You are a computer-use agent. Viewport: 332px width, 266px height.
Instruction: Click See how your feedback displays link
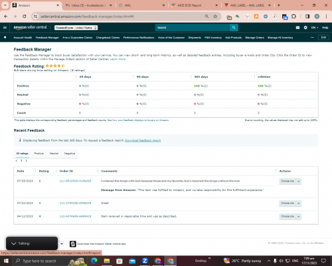(x=138, y=120)
